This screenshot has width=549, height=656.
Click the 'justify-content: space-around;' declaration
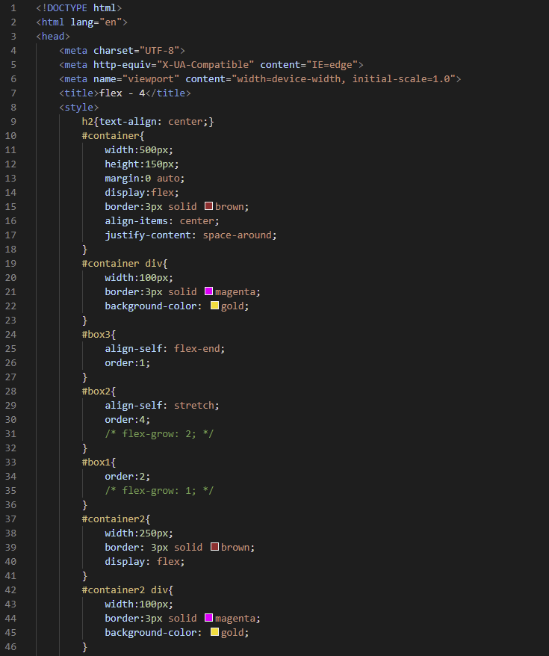[x=190, y=235]
